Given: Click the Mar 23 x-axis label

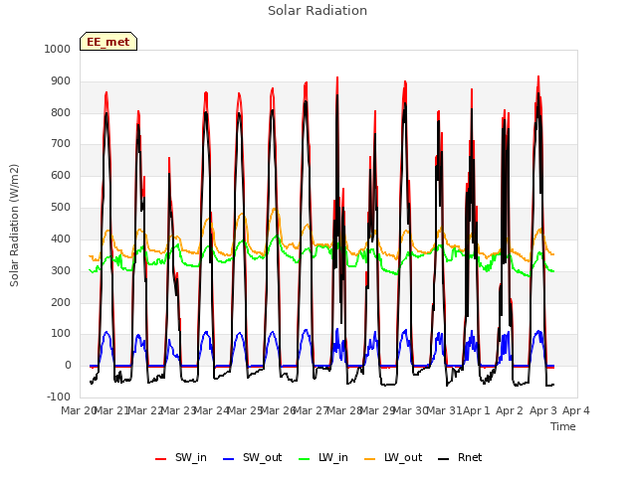Looking at the screenshot, I should point(178,410).
